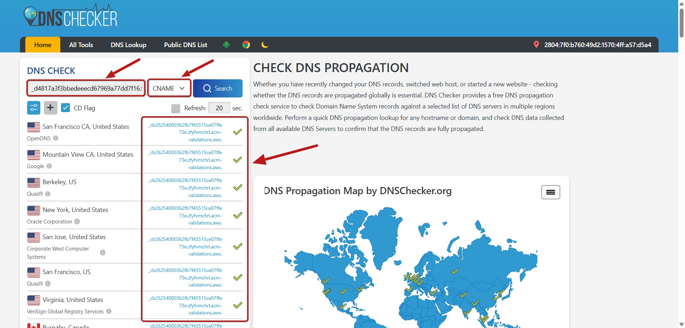
Task: Open the propagation map hamburger menu
Action: (550, 192)
